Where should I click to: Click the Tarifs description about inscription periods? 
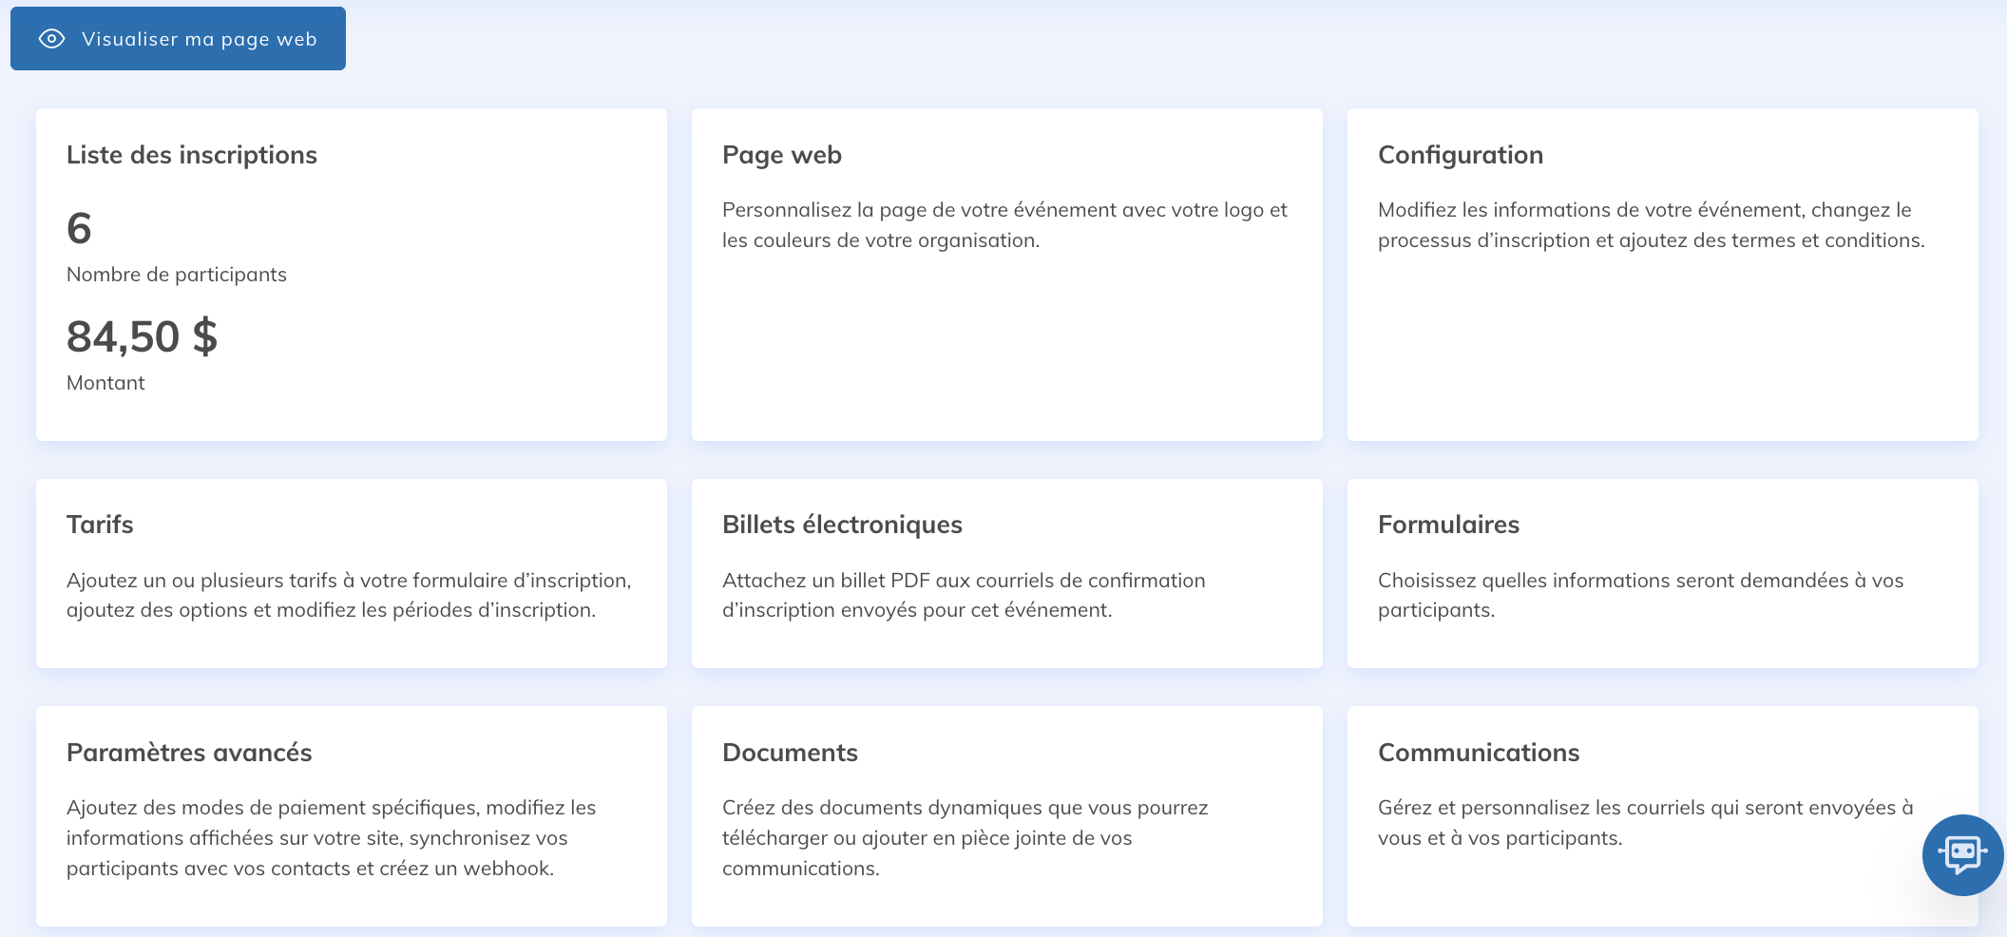[x=349, y=595]
